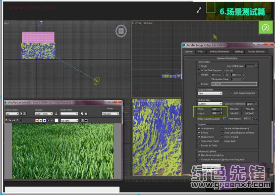Select the Frames radio button

point(199,84)
